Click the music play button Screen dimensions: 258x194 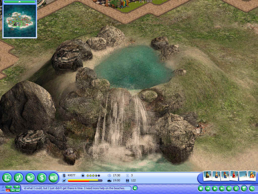[x=215, y=188]
